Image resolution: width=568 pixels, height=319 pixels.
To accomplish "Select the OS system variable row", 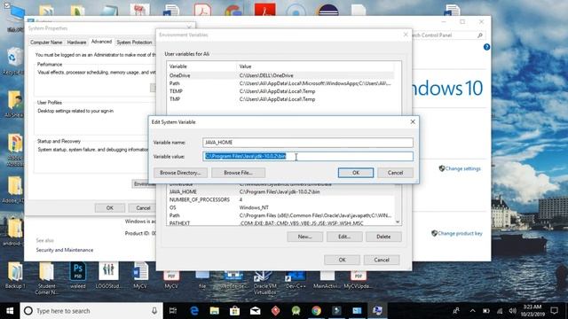I will pyautogui.click(x=281, y=207).
